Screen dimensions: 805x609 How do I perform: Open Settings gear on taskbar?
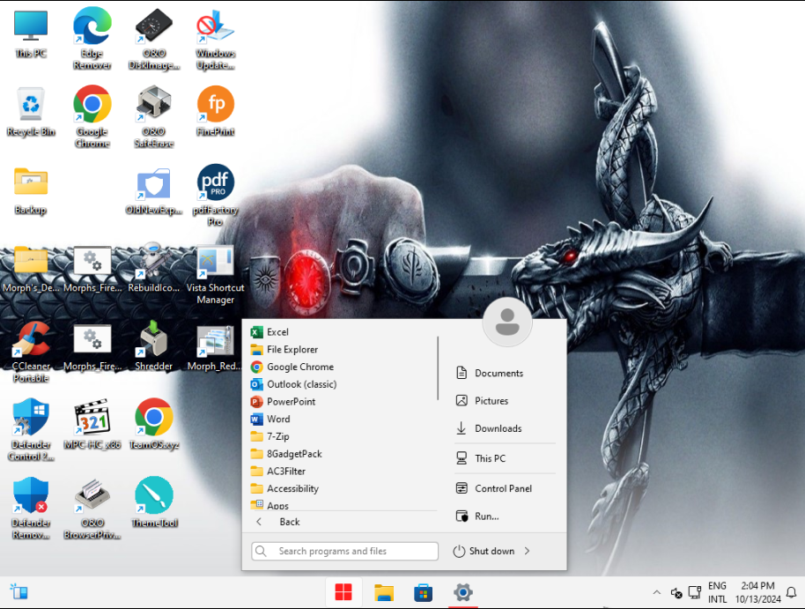[463, 592]
